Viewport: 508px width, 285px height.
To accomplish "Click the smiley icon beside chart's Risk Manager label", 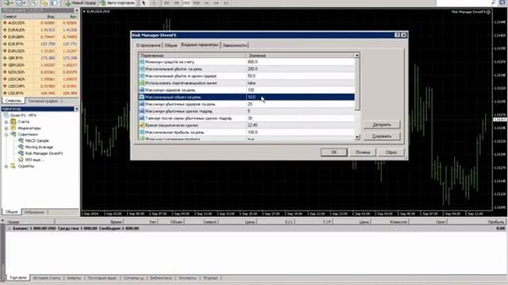I will [x=489, y=12].
